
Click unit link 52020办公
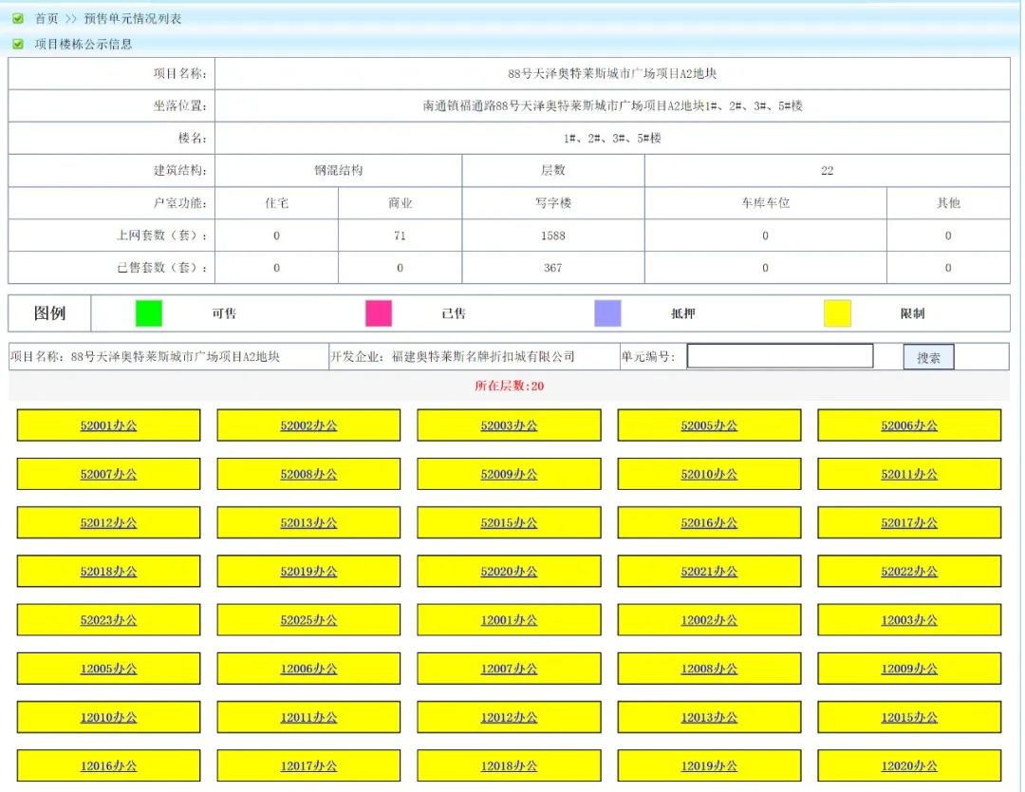[509, 572]
